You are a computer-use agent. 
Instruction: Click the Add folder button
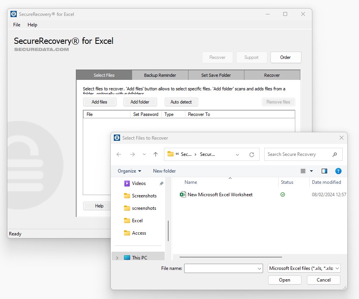pos(140,102)
